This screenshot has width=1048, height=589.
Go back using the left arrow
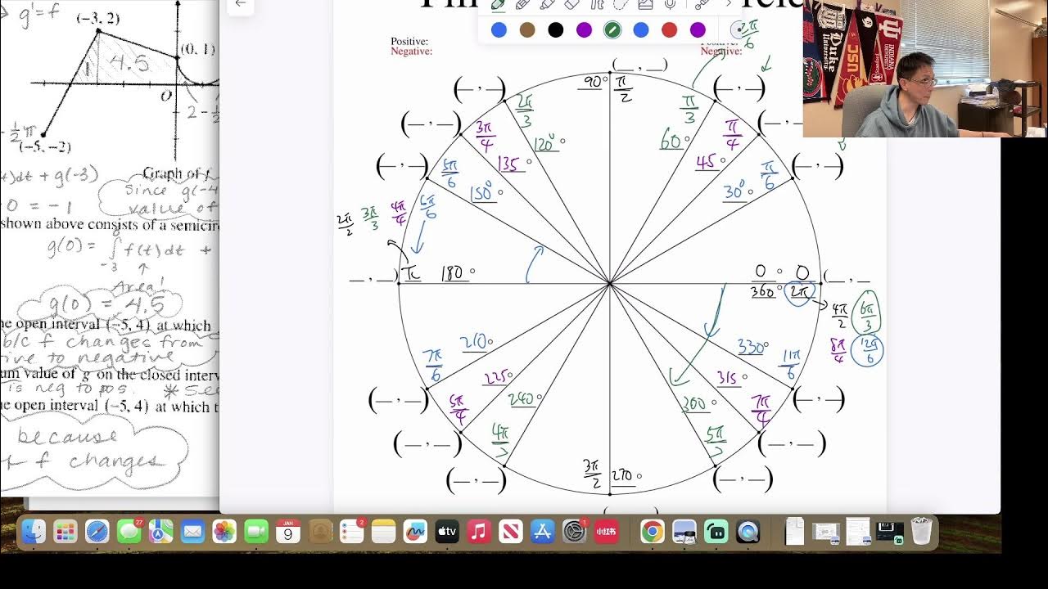[240, 3]
